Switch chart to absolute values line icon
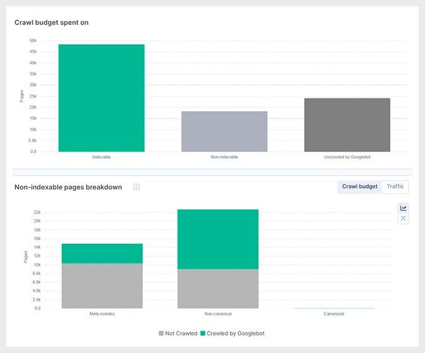Image resolution: width=425 pixels, height=353 pixels. pos(404,208)
